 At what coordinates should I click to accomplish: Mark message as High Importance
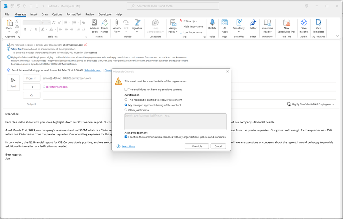coord(191,27)
